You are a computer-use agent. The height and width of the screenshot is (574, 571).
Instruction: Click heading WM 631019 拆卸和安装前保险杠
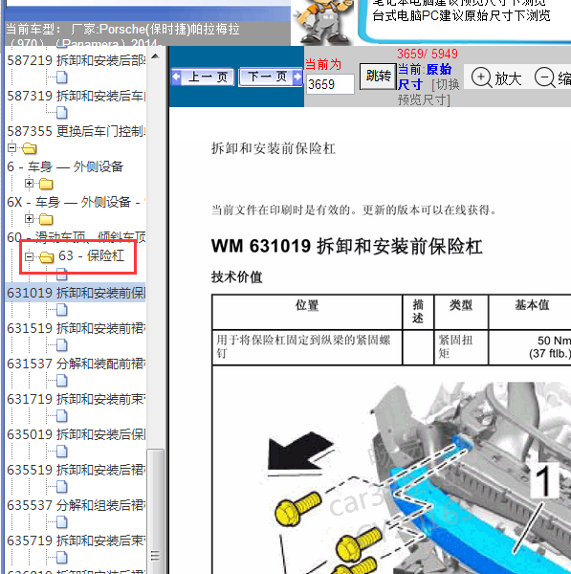click(x=346, y=246)
